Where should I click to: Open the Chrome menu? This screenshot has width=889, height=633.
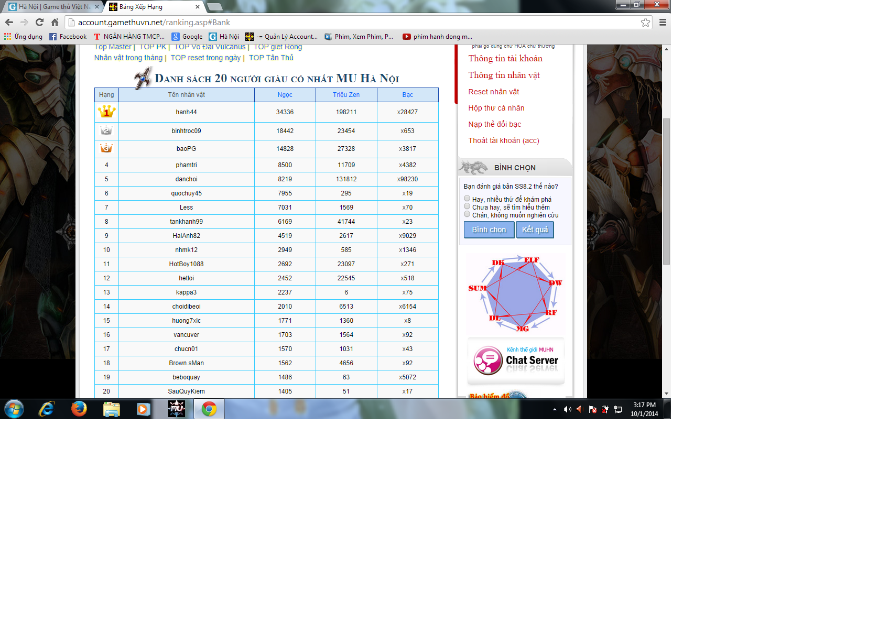[663, 22]
